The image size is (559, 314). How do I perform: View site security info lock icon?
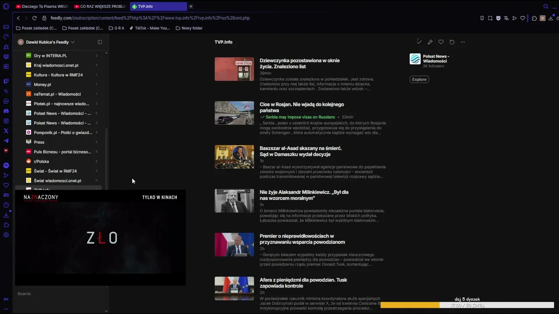[x=44, y=18]
